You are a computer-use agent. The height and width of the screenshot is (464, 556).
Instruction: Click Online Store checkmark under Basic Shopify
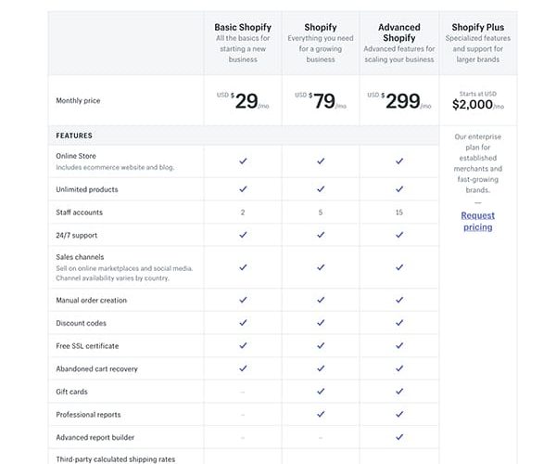(x=243, y=161)
